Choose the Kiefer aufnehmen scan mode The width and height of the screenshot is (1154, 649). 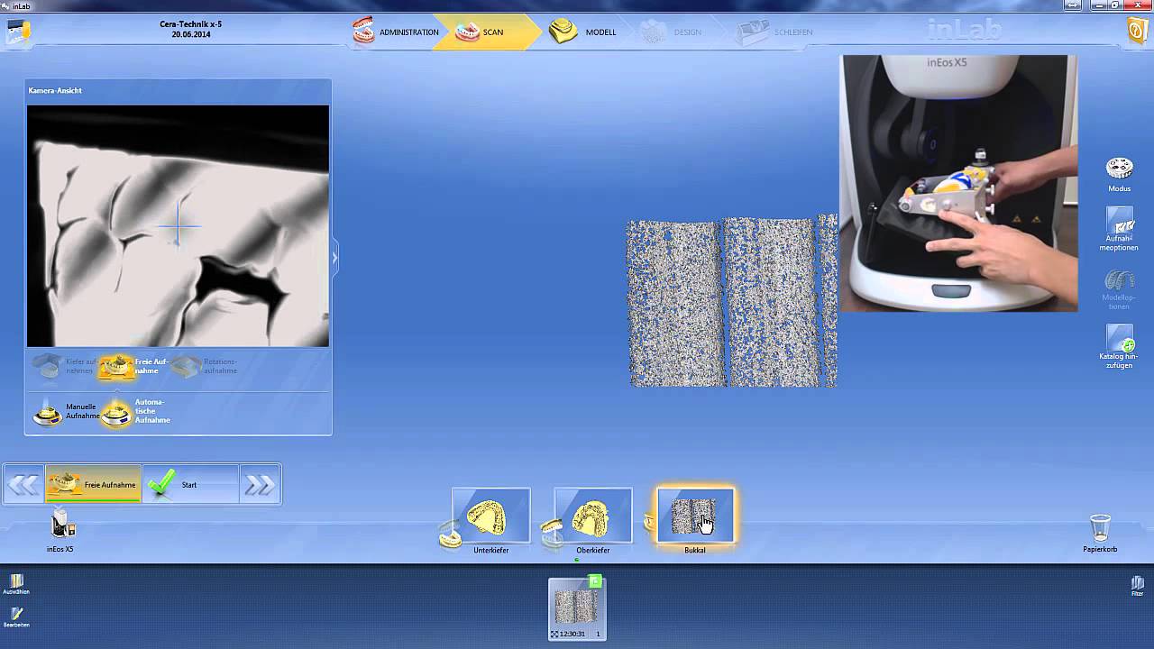[x=63, y=366]
